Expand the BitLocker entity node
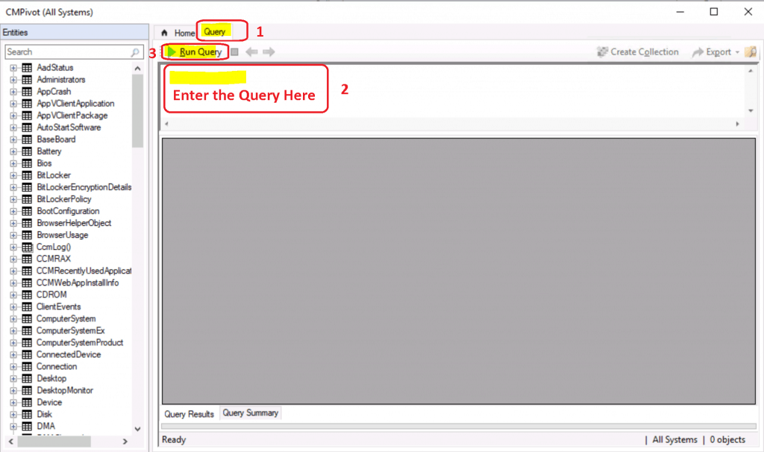The image size is (764, 452). pos(13,175)
